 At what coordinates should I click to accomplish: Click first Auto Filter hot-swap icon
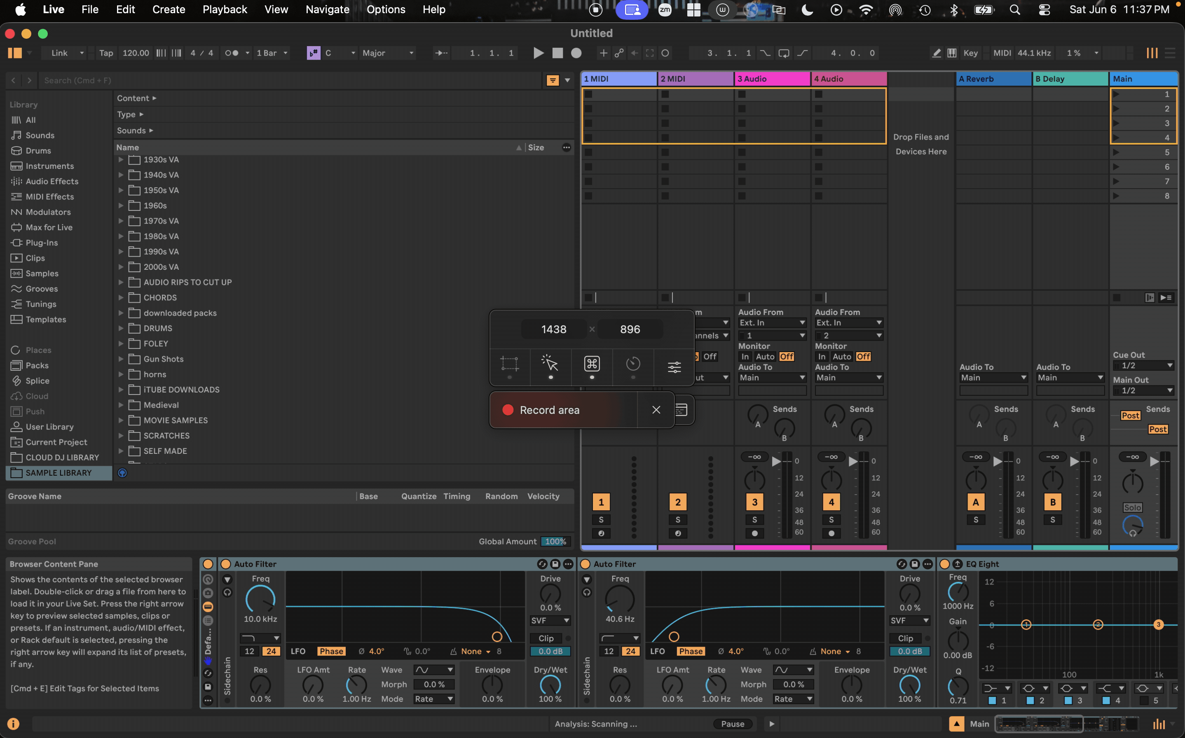coord(542,564)
